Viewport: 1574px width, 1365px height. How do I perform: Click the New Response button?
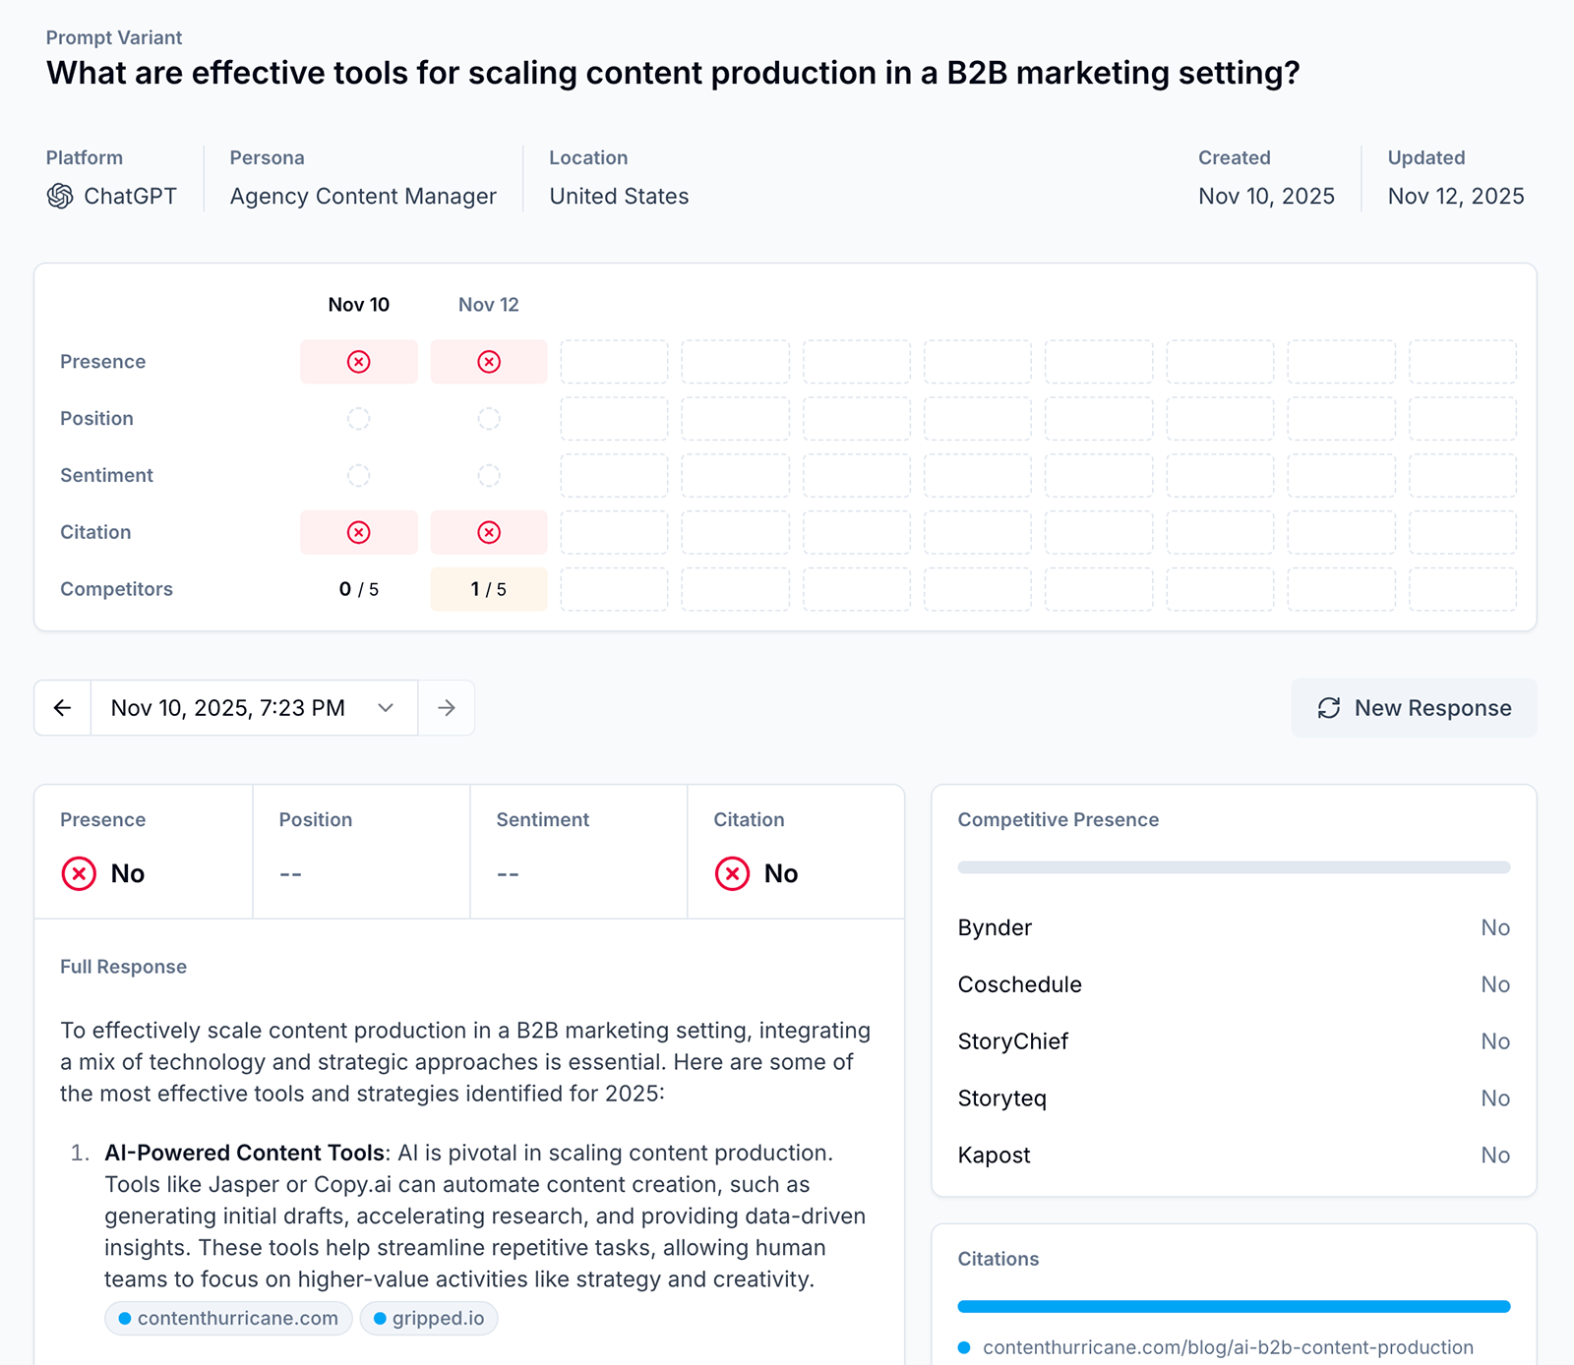click(1414, 708)
